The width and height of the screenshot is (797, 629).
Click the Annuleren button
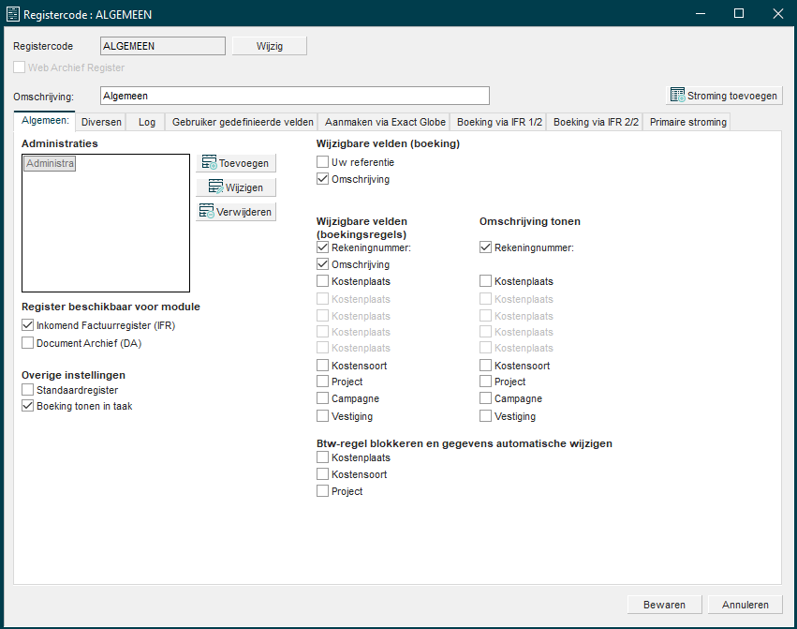[745, 605]
